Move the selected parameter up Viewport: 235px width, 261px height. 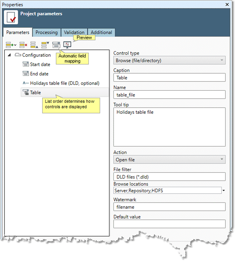[34, 45]
